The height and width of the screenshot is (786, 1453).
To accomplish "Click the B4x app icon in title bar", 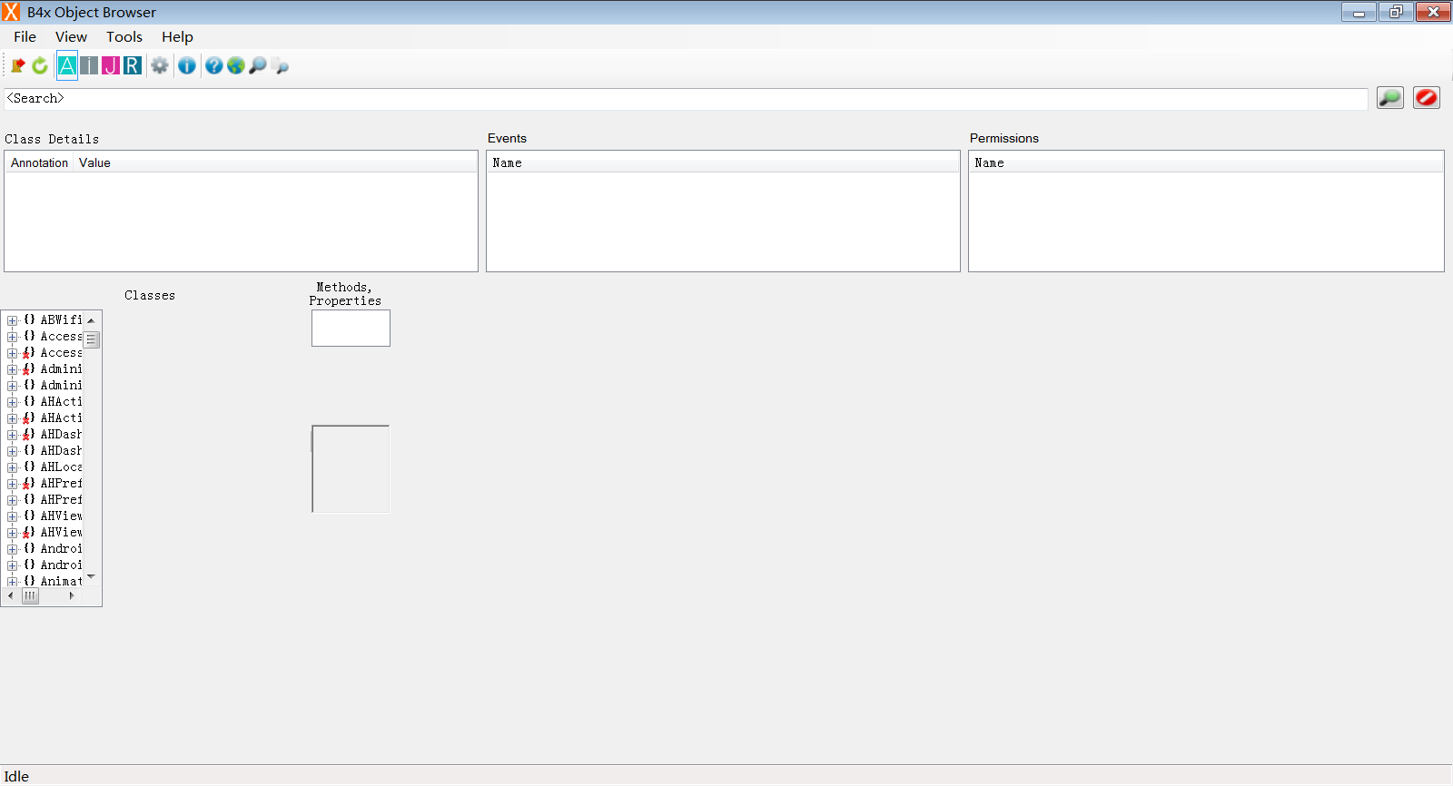I will pos(11,12).
